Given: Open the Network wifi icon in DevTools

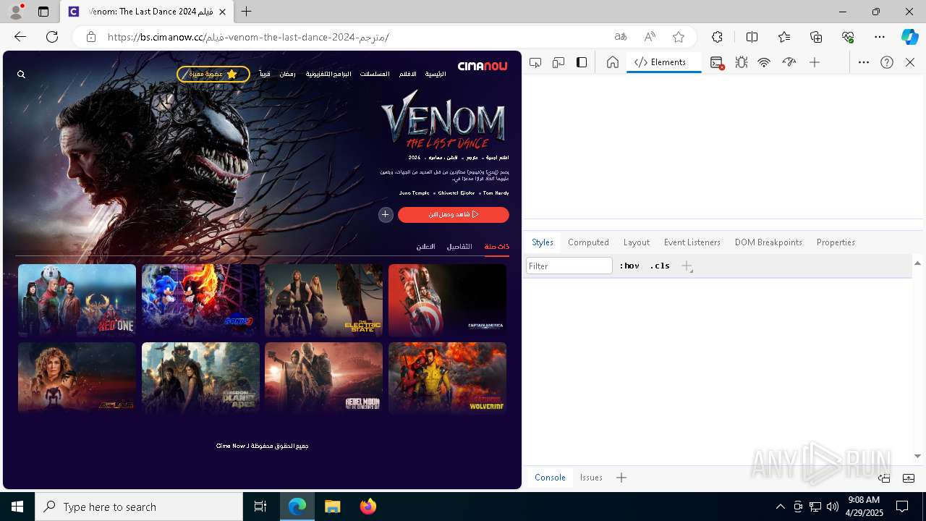Looking at the screenshot, I should click(x=764, y=62).
